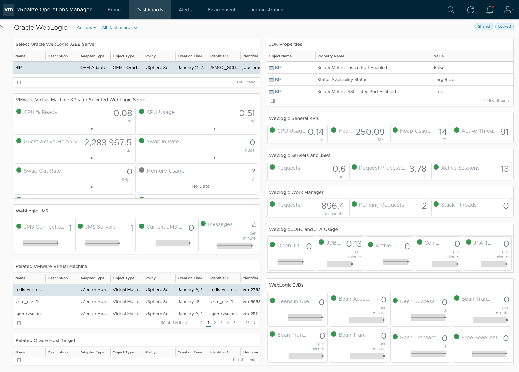Click BIP object icon for SSL Listen Port row

271,92
